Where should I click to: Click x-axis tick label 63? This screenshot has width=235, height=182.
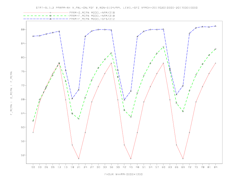[170, 167]
